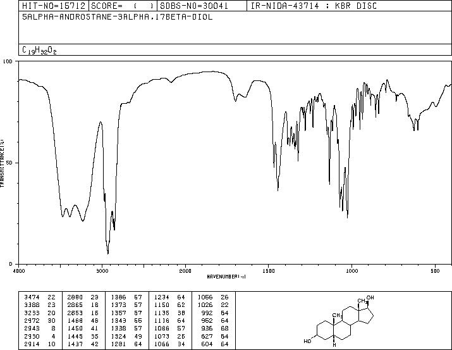Image resolution: width=452 pixels, height=350 pixels.
Task: Select peak value 3388 in the table
Action: pyautogui.click(x=32, y=304)
